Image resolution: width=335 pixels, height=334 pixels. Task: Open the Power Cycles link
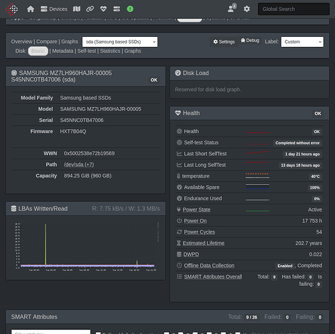(200, 232)
